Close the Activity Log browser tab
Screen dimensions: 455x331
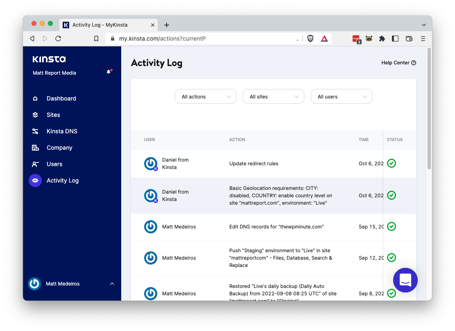153,25
